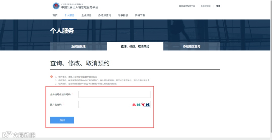Click the platform emblem logo icon

point(56,6)
